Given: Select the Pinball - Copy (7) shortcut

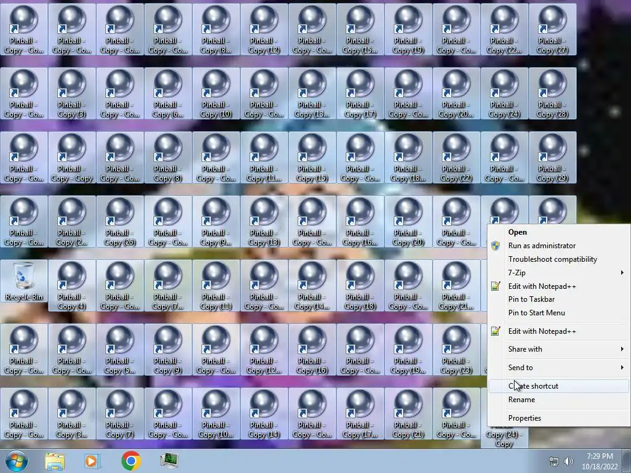Looking at the screenshot, I should pyautogui.click(x=120, y=413).
